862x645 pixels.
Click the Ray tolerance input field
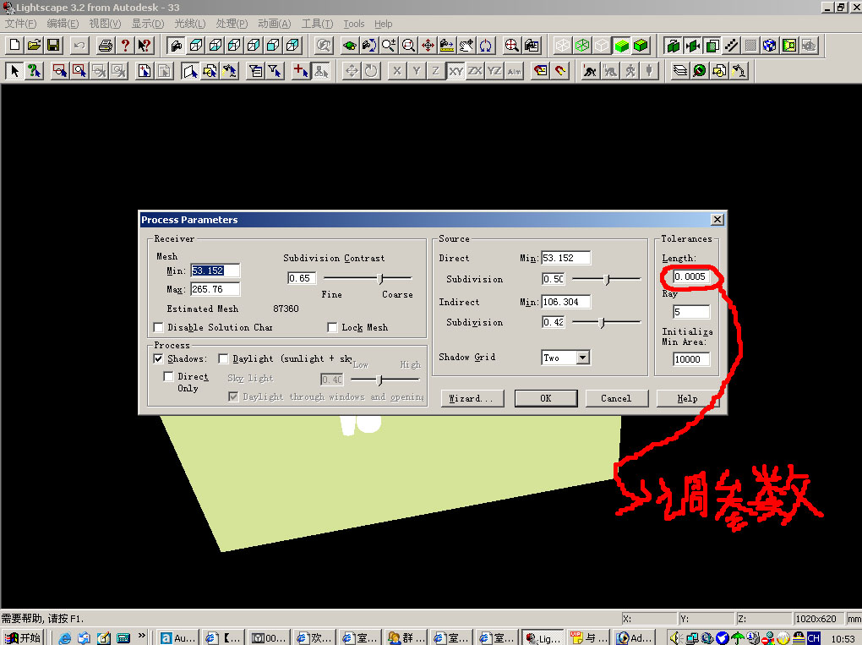(x=691, y=312)
